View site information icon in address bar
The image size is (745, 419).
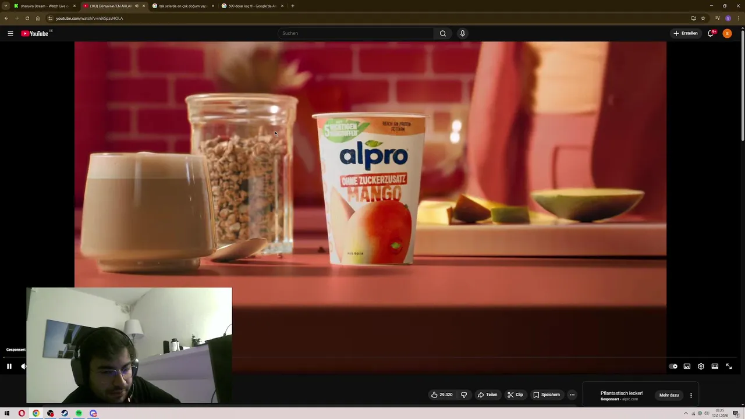click(50, 18)
